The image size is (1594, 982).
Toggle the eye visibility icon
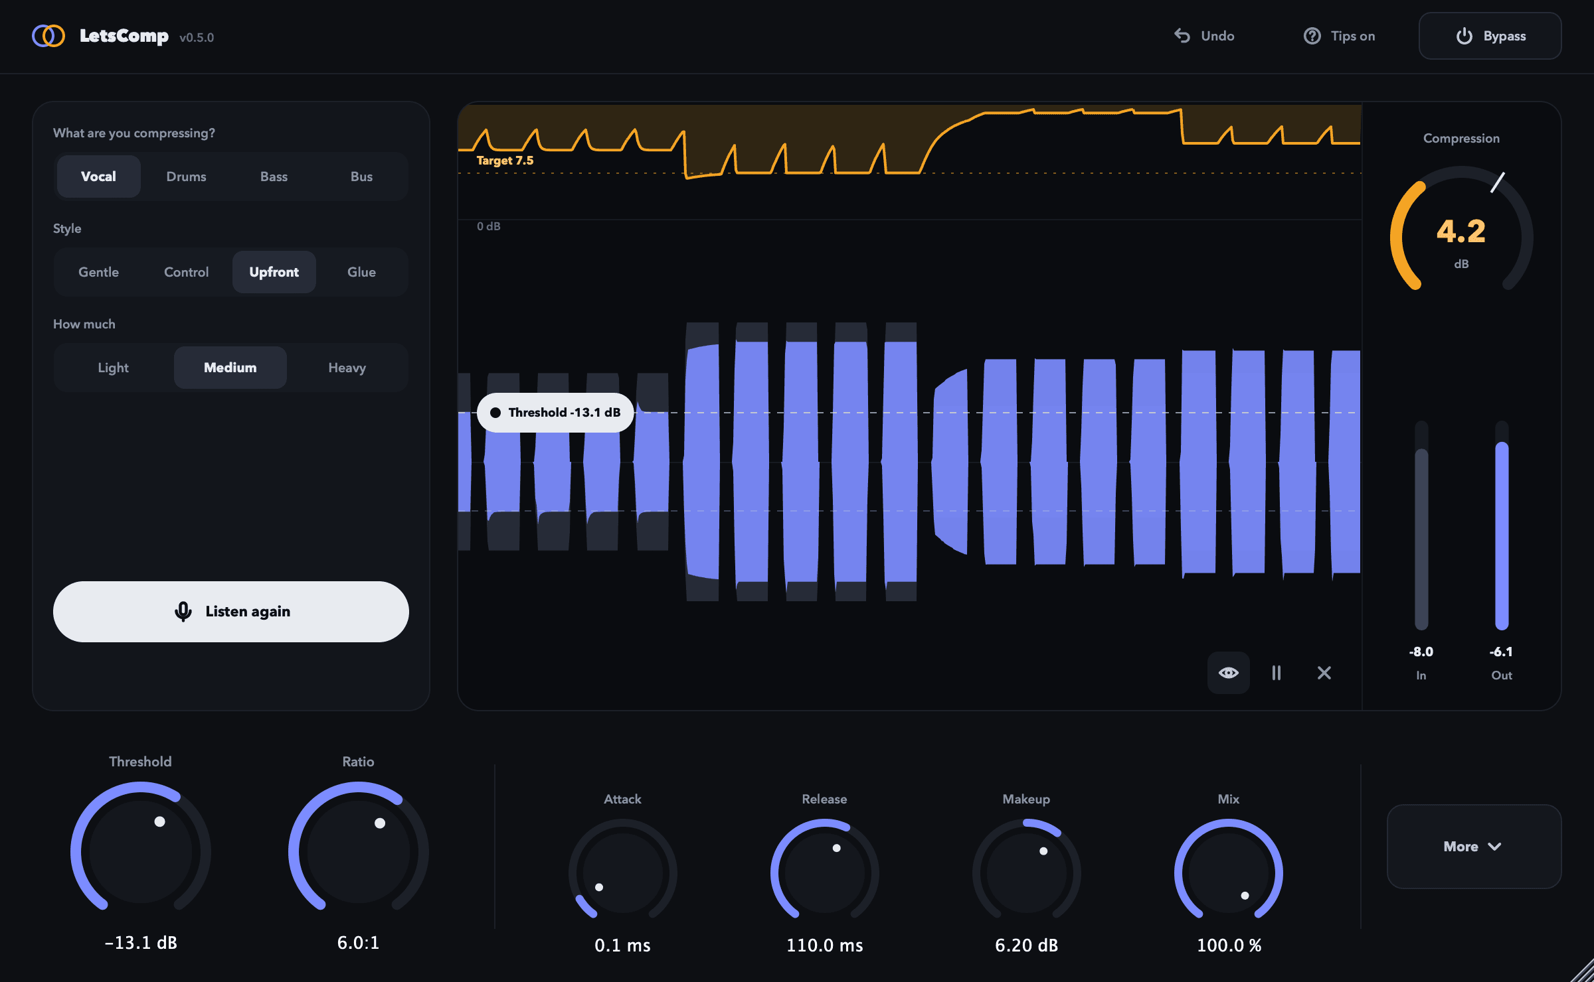(1228, 673)
